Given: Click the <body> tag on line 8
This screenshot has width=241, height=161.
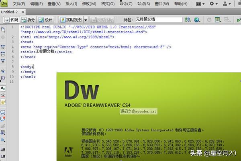Looking at the screenshot, I should [27, 67].
